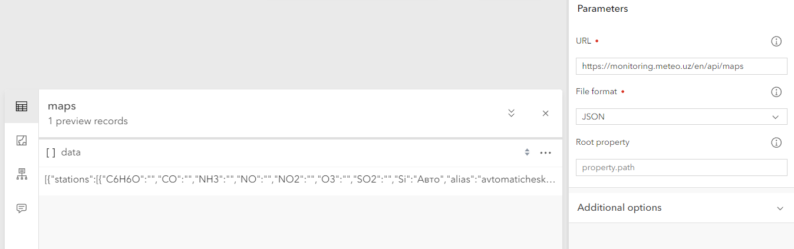794x249 pixels.
Task: Click the data column header label
Action: (x=71, y=152)
